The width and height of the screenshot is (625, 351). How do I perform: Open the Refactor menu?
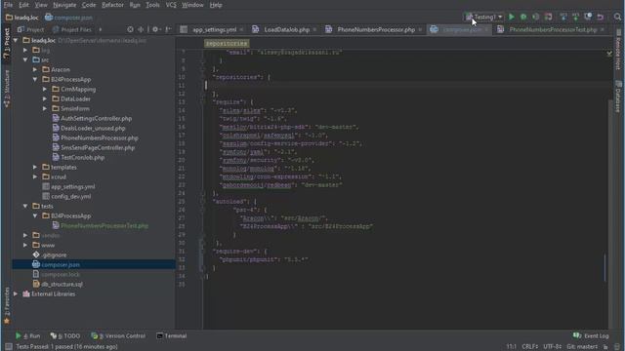tap(113, 5)
